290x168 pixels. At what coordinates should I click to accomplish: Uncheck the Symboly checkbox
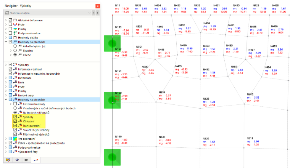coord(15,117)
